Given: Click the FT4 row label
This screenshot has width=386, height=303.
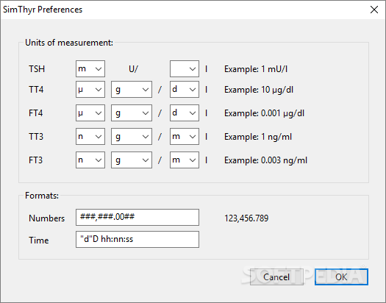Looking at the screenshot, I should pyautogui.click(x=36, y=113).
